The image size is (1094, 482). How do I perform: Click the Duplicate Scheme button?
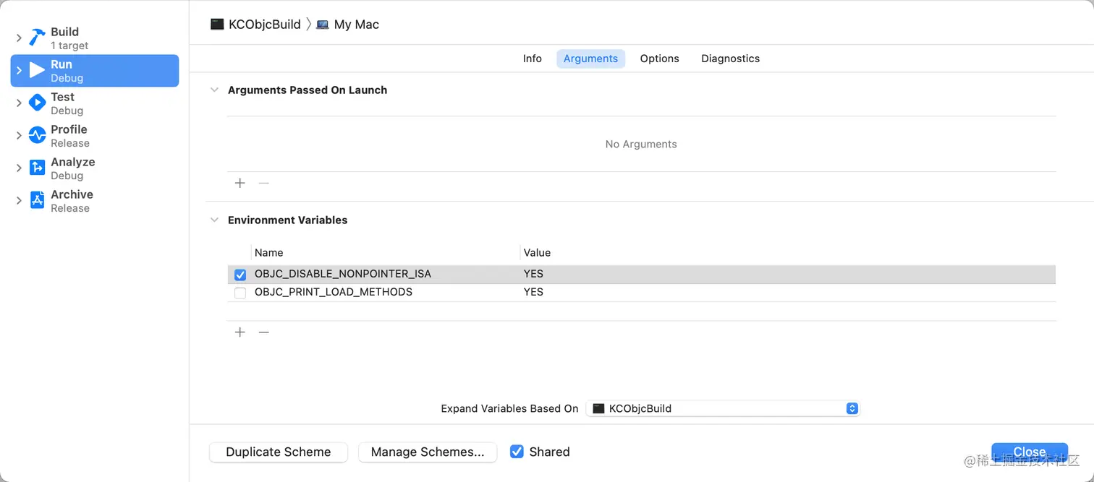point(279,452)
